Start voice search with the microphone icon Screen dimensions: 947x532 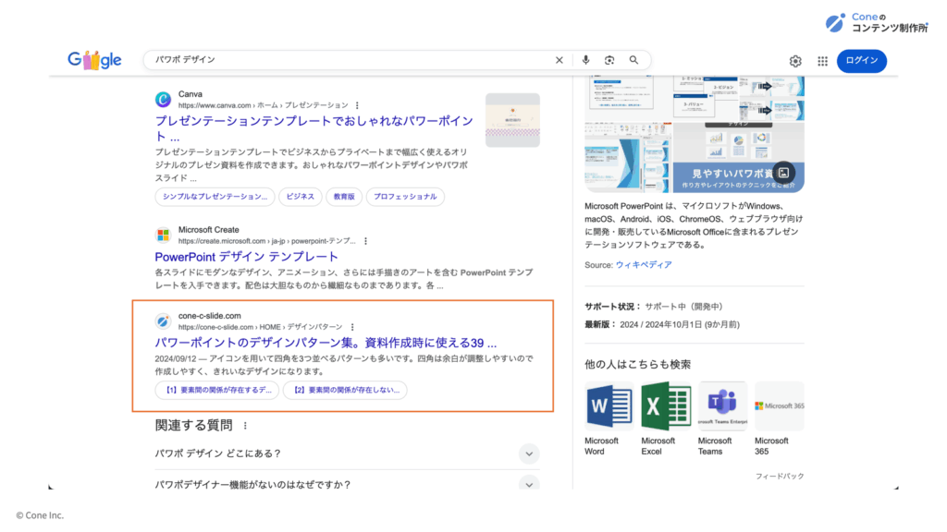(585, 60)
